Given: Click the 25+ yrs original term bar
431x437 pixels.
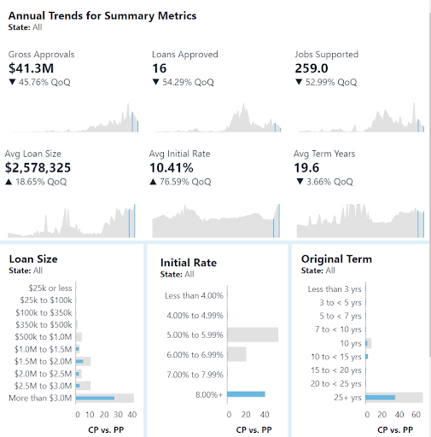Looking at the screenshot, I should pos(381,398).
